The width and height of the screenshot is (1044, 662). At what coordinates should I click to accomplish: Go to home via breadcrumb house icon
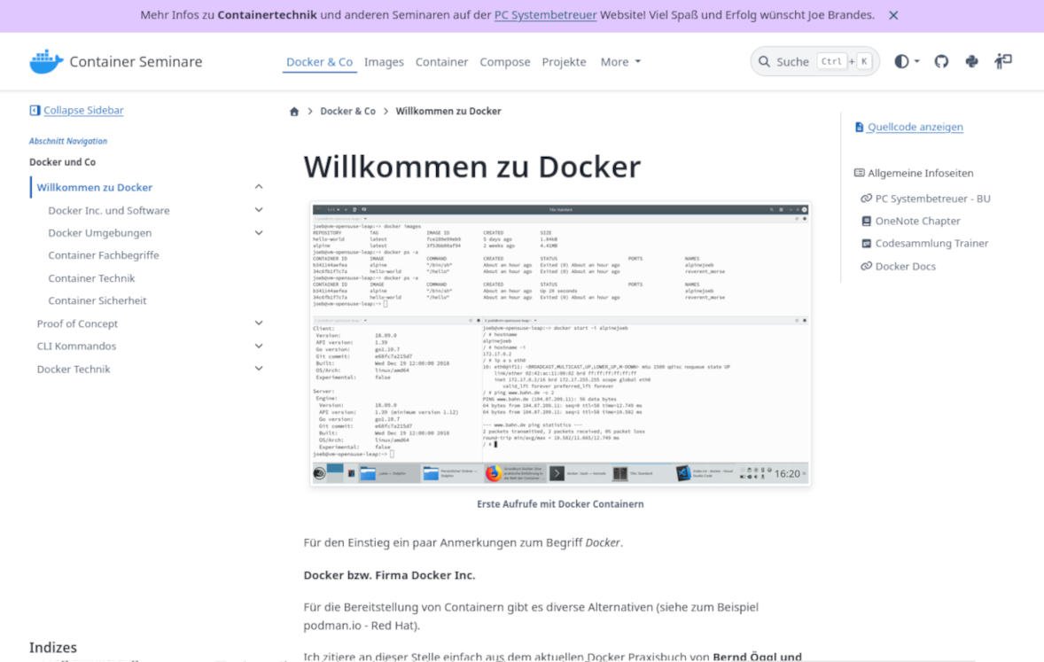[293, 112]
